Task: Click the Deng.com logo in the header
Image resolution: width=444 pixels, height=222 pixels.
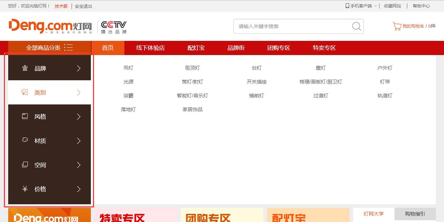Action: coord(50,26)
